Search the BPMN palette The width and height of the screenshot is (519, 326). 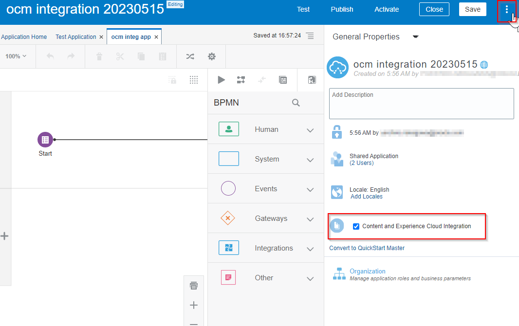click(x=296, y=103)
